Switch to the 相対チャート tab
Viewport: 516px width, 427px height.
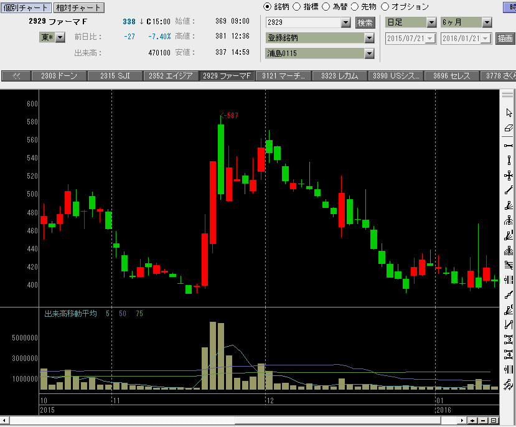(x=78, y=7)
